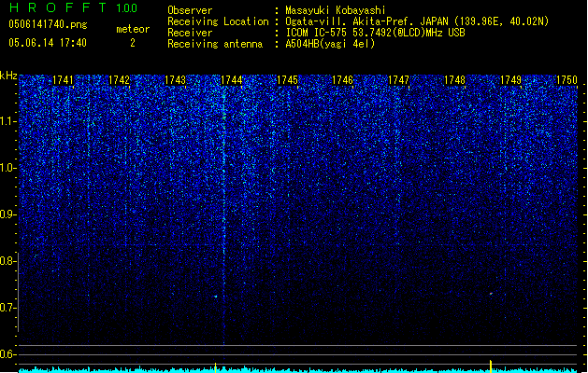Click the 1743 time axis marker
This screenshot has height=373, width=588.
[x=175, y=80]
